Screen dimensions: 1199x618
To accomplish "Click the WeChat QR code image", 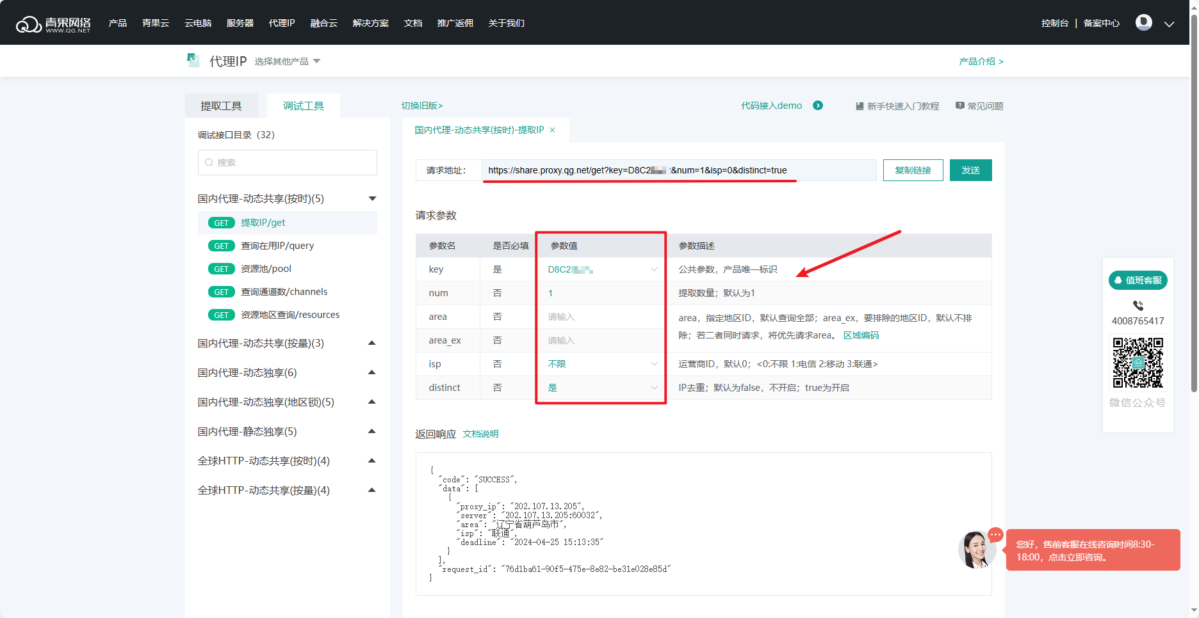I will point(1138,363).
